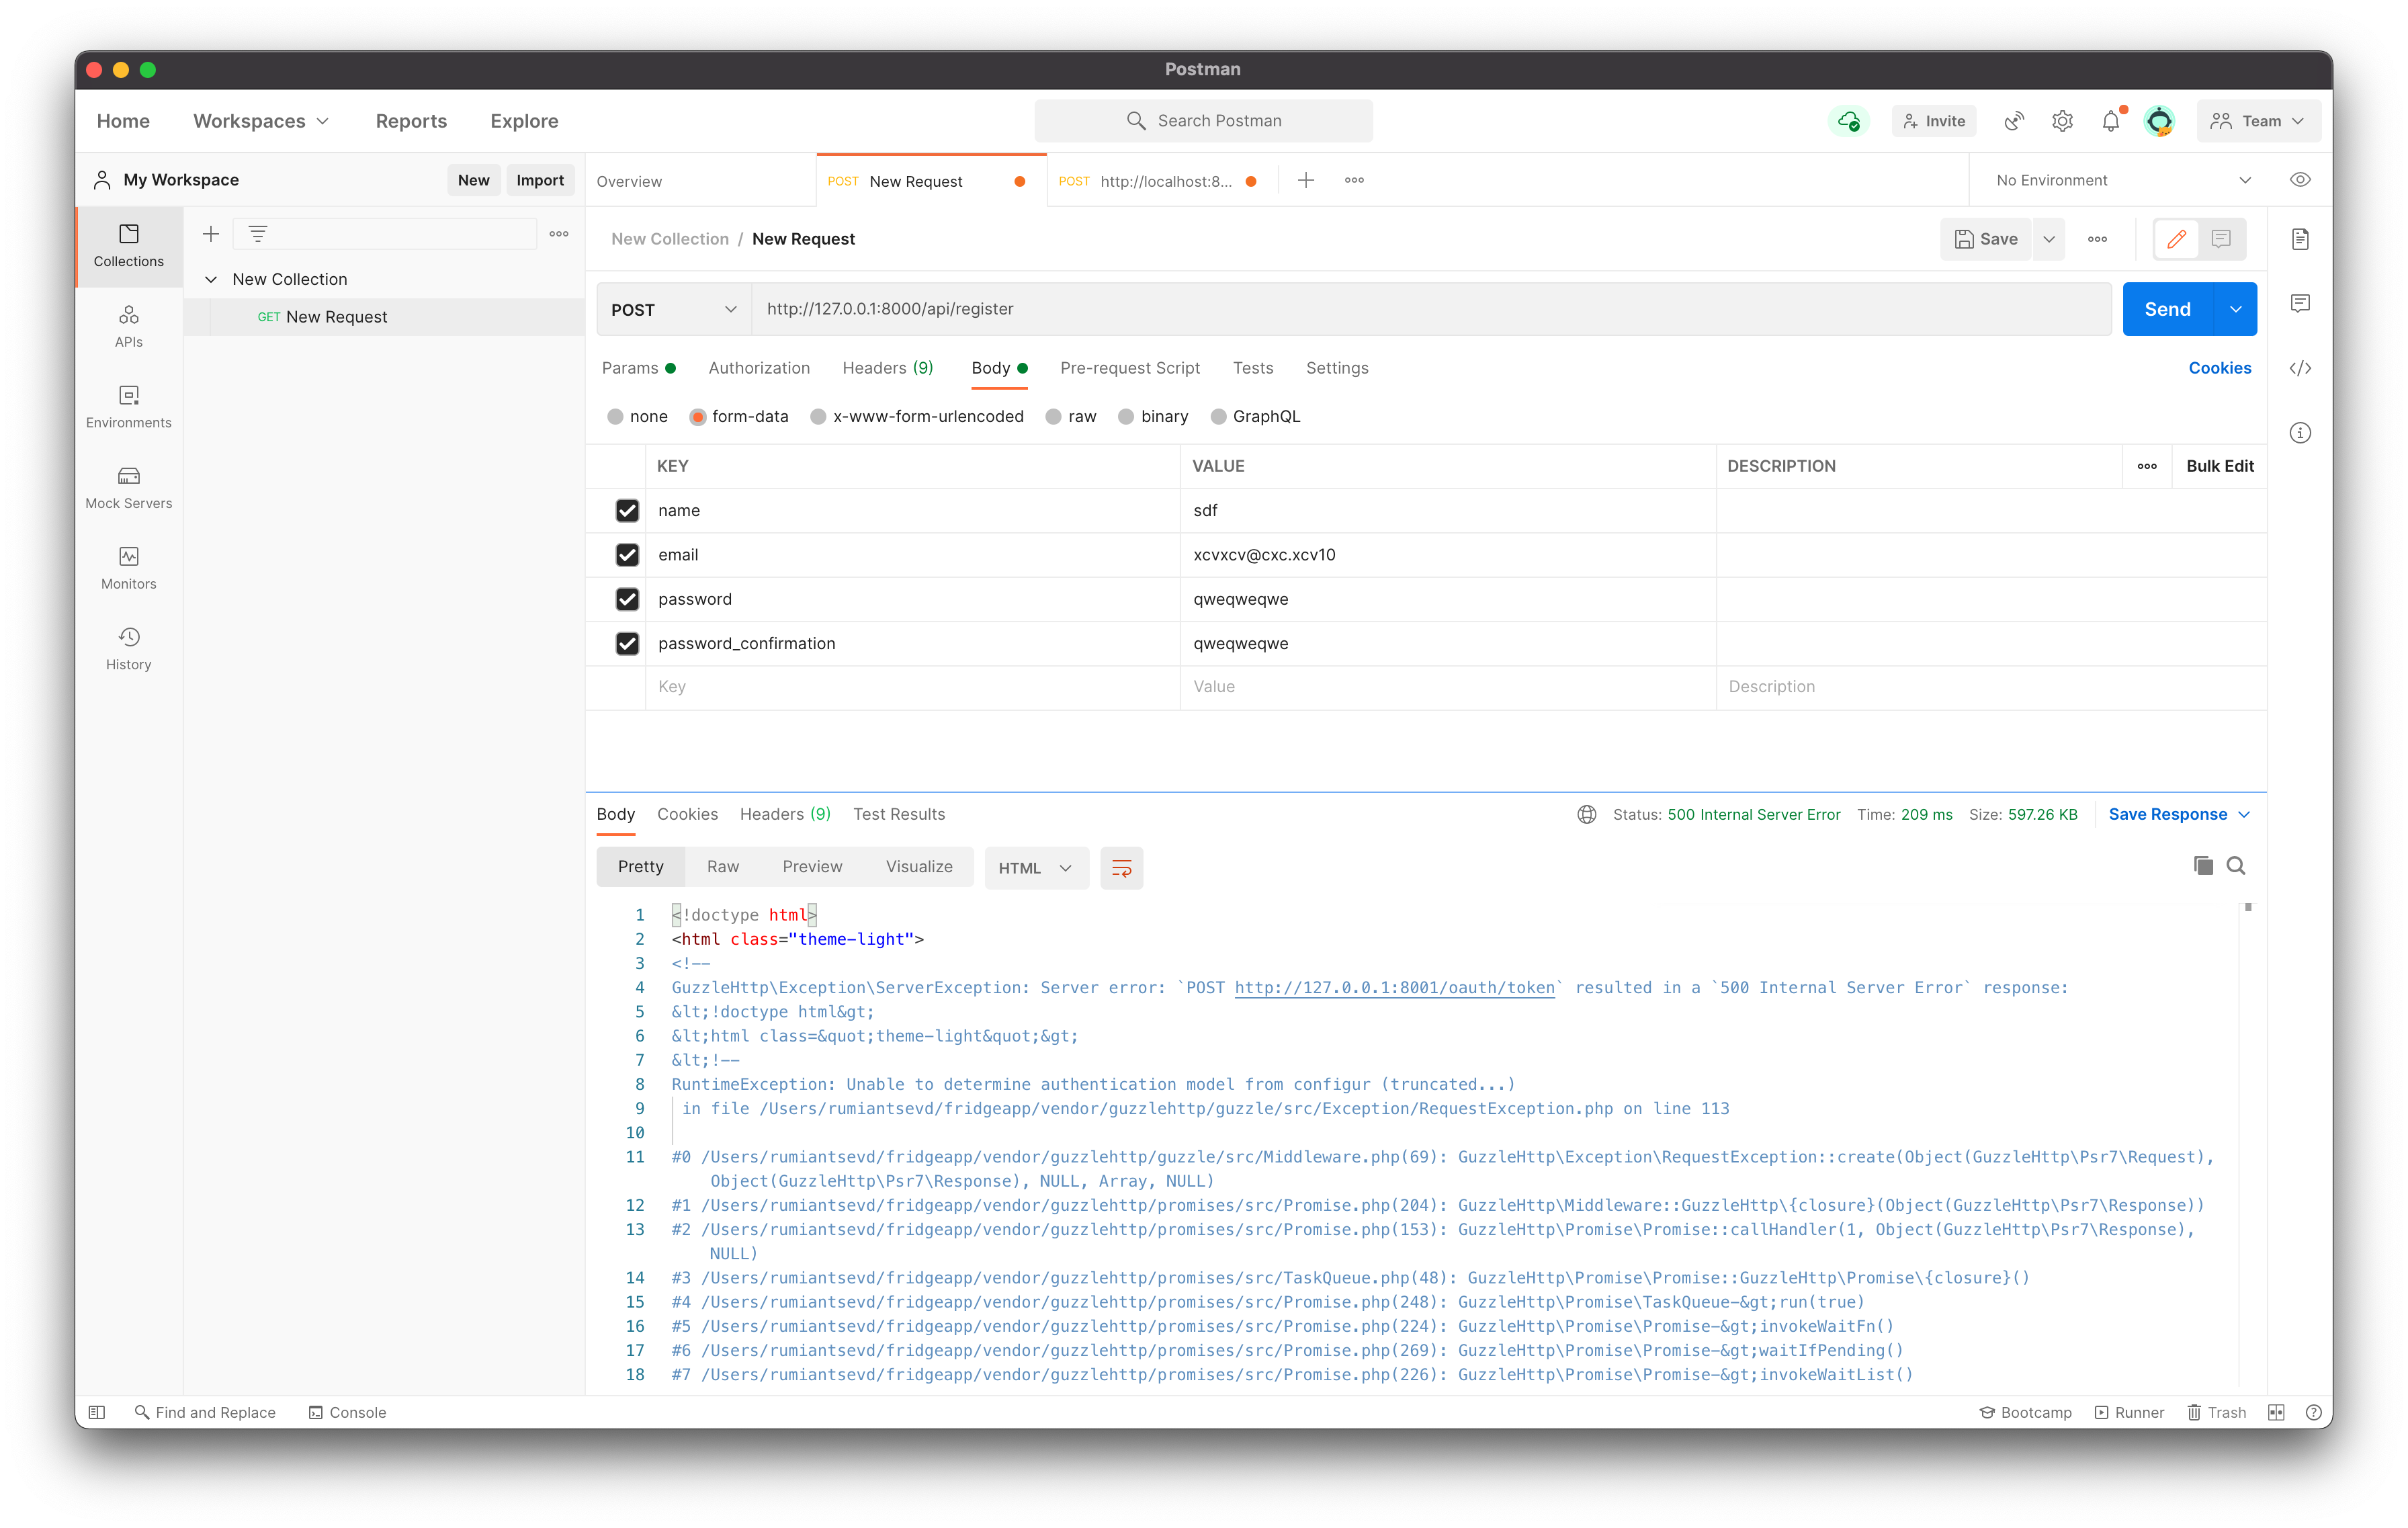Copy the response body using the copy icon
2408x1528 pixels.
[x=2202, y=866]
